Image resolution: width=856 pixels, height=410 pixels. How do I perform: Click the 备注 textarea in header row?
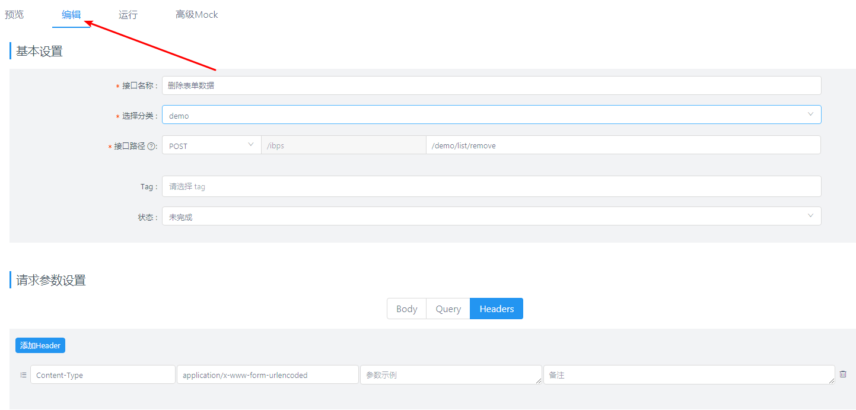689,375
